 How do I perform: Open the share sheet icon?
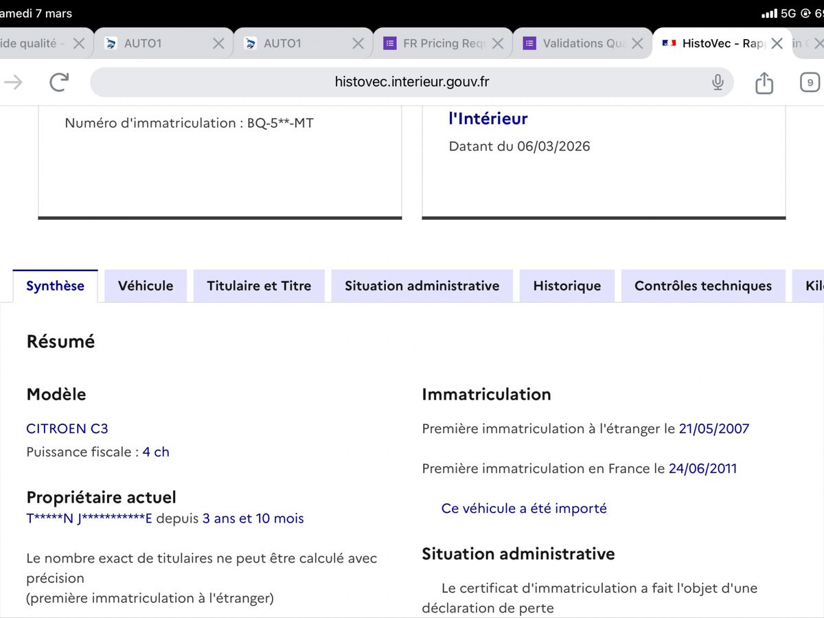coord(764,82)
